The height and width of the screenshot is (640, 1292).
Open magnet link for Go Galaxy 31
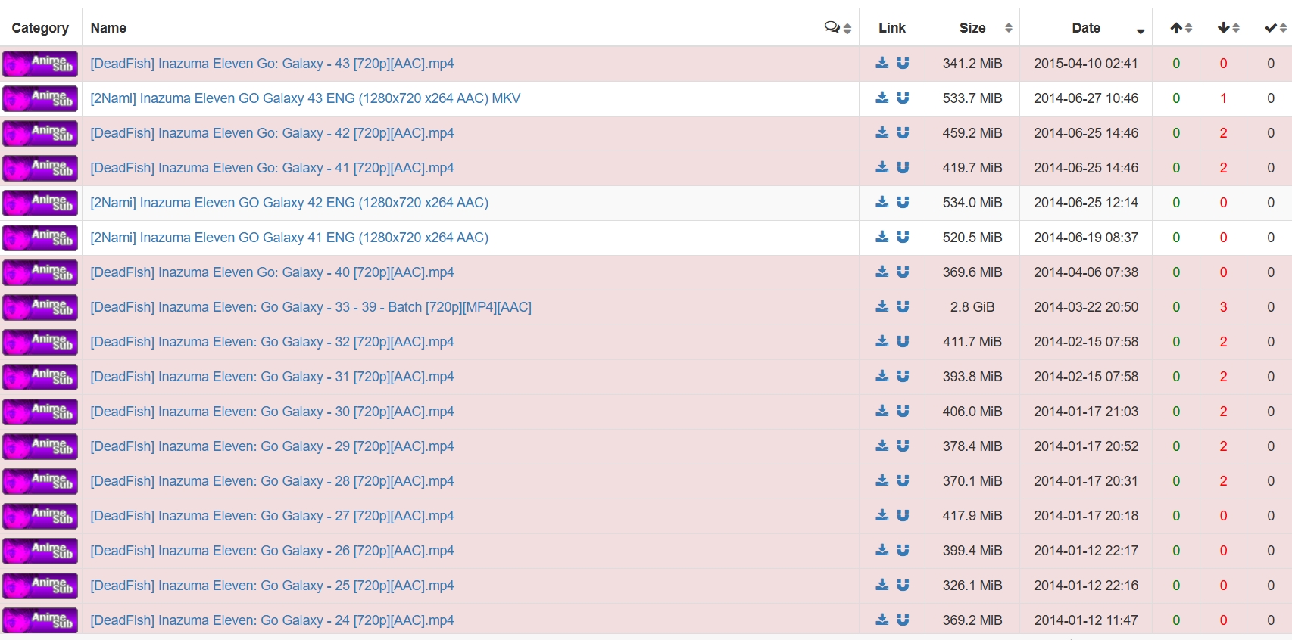click(x=903, y=376)
